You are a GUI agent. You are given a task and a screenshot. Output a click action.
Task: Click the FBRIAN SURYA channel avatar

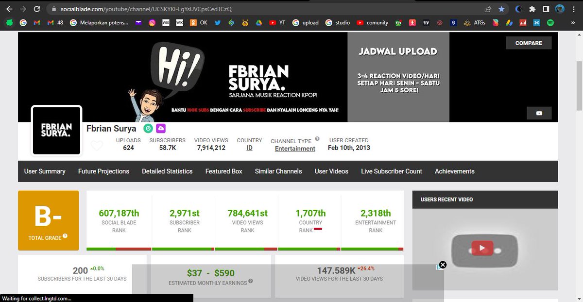pyautogui.click(x=56, y=130)
